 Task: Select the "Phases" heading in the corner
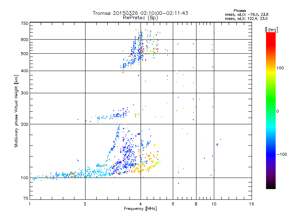pos(239,11)
